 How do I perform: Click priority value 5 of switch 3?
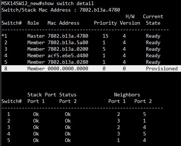[104, 49]
